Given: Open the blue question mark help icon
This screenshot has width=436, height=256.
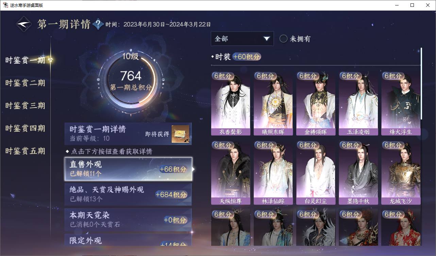Looking at the screenshot, I should (x=98, y=24).
